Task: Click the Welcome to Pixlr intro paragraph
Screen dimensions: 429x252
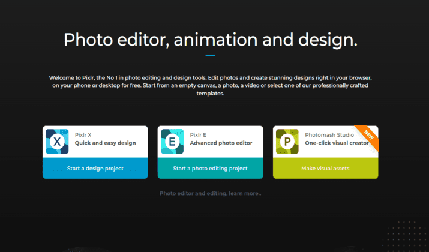Action: click(x=211, y=85)
